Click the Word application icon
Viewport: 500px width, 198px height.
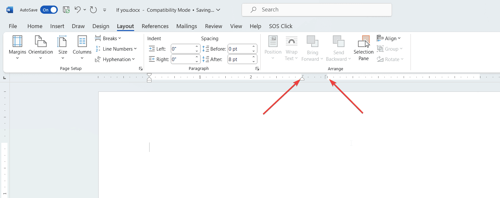[x=10, y=10]
